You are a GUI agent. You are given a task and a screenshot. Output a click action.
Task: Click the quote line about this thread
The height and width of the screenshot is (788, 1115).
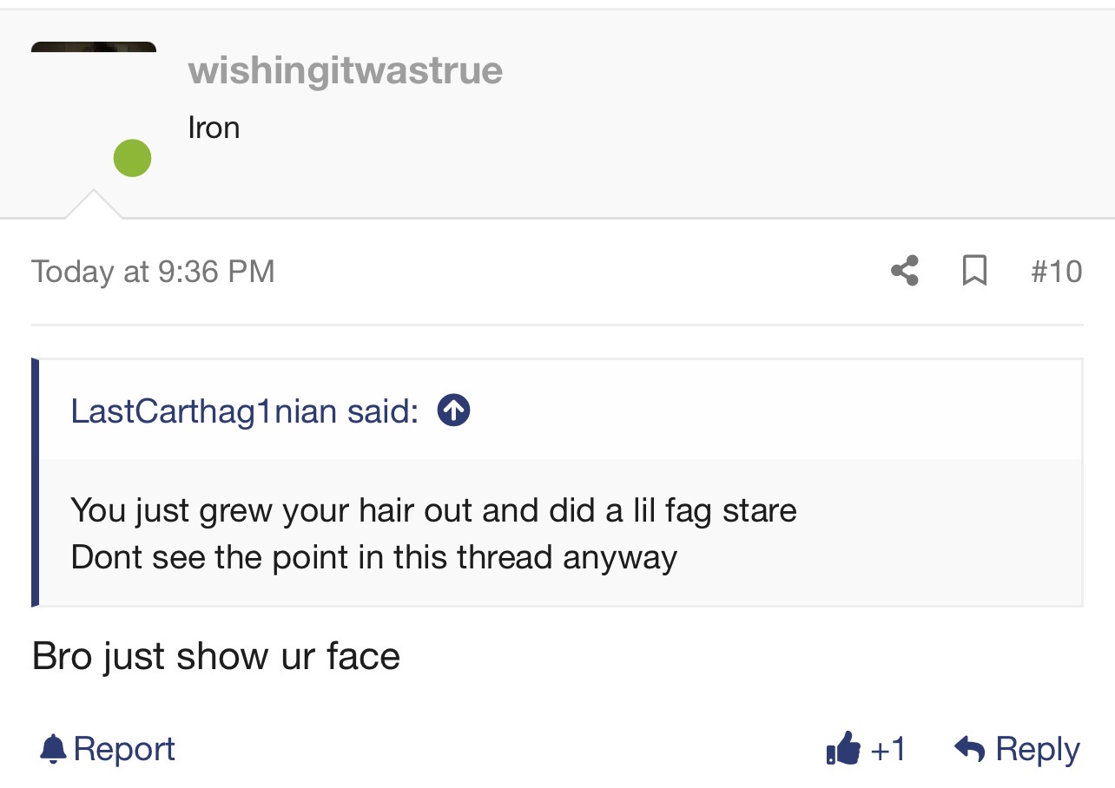374,556
